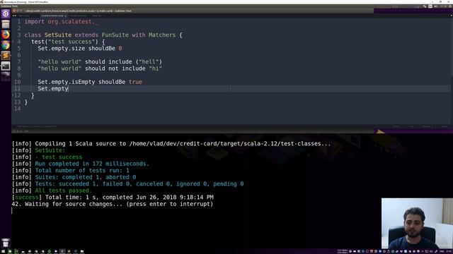Click 'Suites: completed 1, aborted 0'
This screenshot has width=453, height=254.
pos(86,177)
